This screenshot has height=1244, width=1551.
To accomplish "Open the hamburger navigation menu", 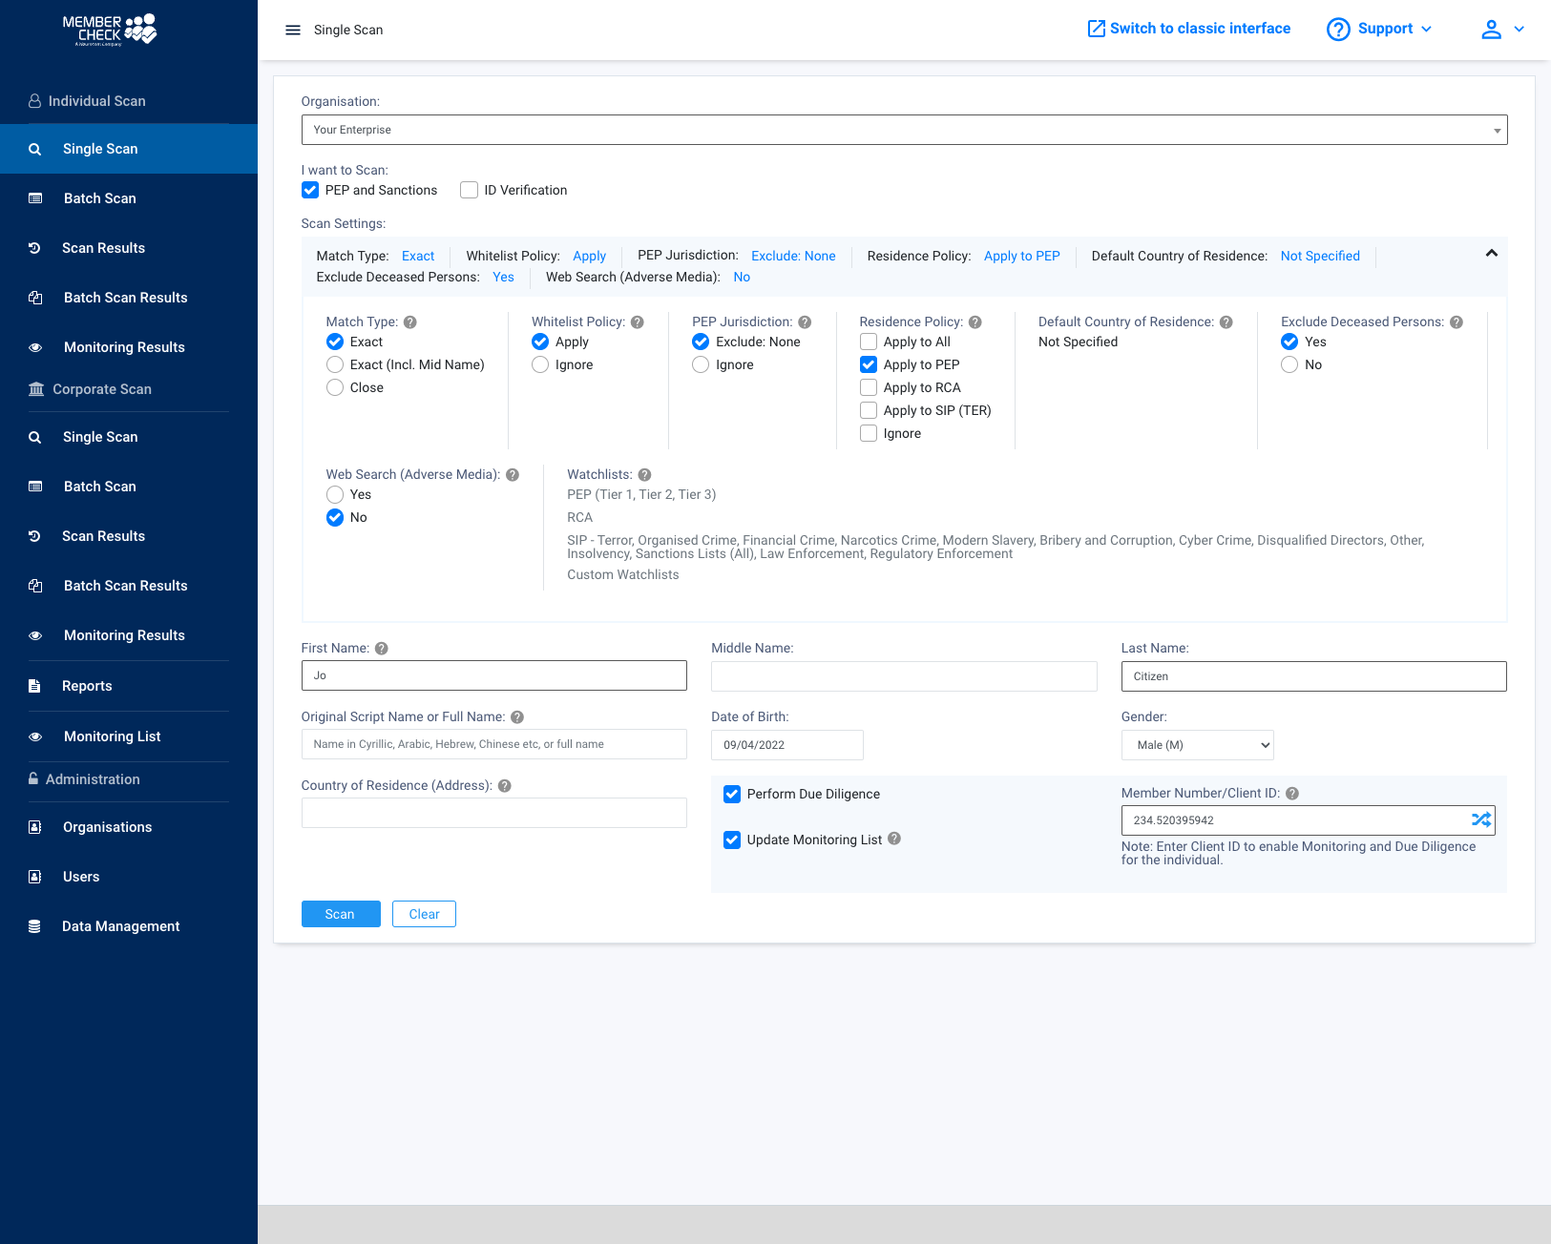I will pos(293,30).
